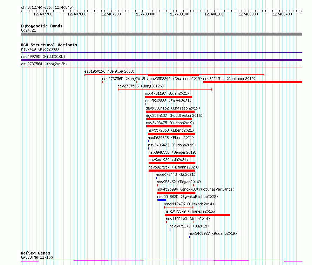This screenshot has width=312, height=265.
Task: Open nsv3553249 (Chaisson2019) variant label
Action: [x=176, y=79]
